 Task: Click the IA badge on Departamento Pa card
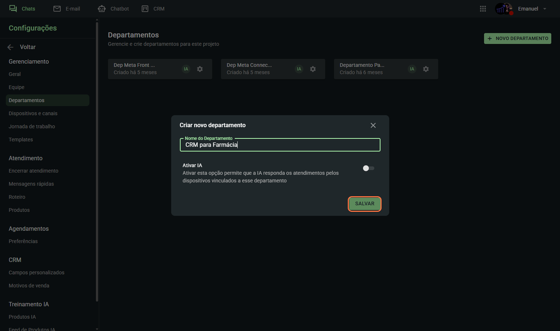[x=412, y=69]
